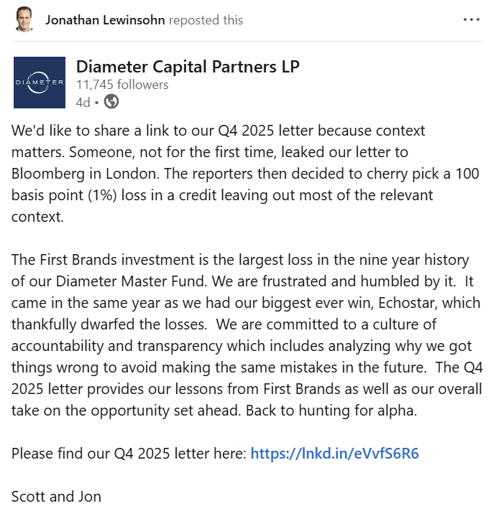The width and height of the screenshot is (496, 506).
Task: Open Diameter Capital Partners LP page
Action: click(188, 67)
